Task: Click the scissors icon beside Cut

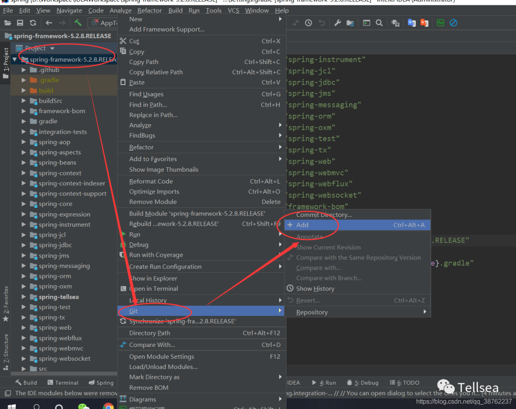Action: (x=123, y=41)
